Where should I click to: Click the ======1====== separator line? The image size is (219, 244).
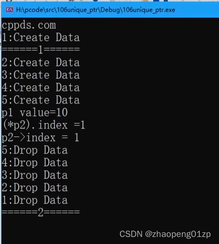(x=41, y=50)
